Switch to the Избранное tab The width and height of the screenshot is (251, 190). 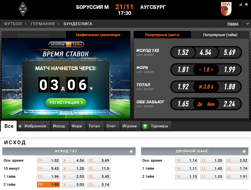33,126
